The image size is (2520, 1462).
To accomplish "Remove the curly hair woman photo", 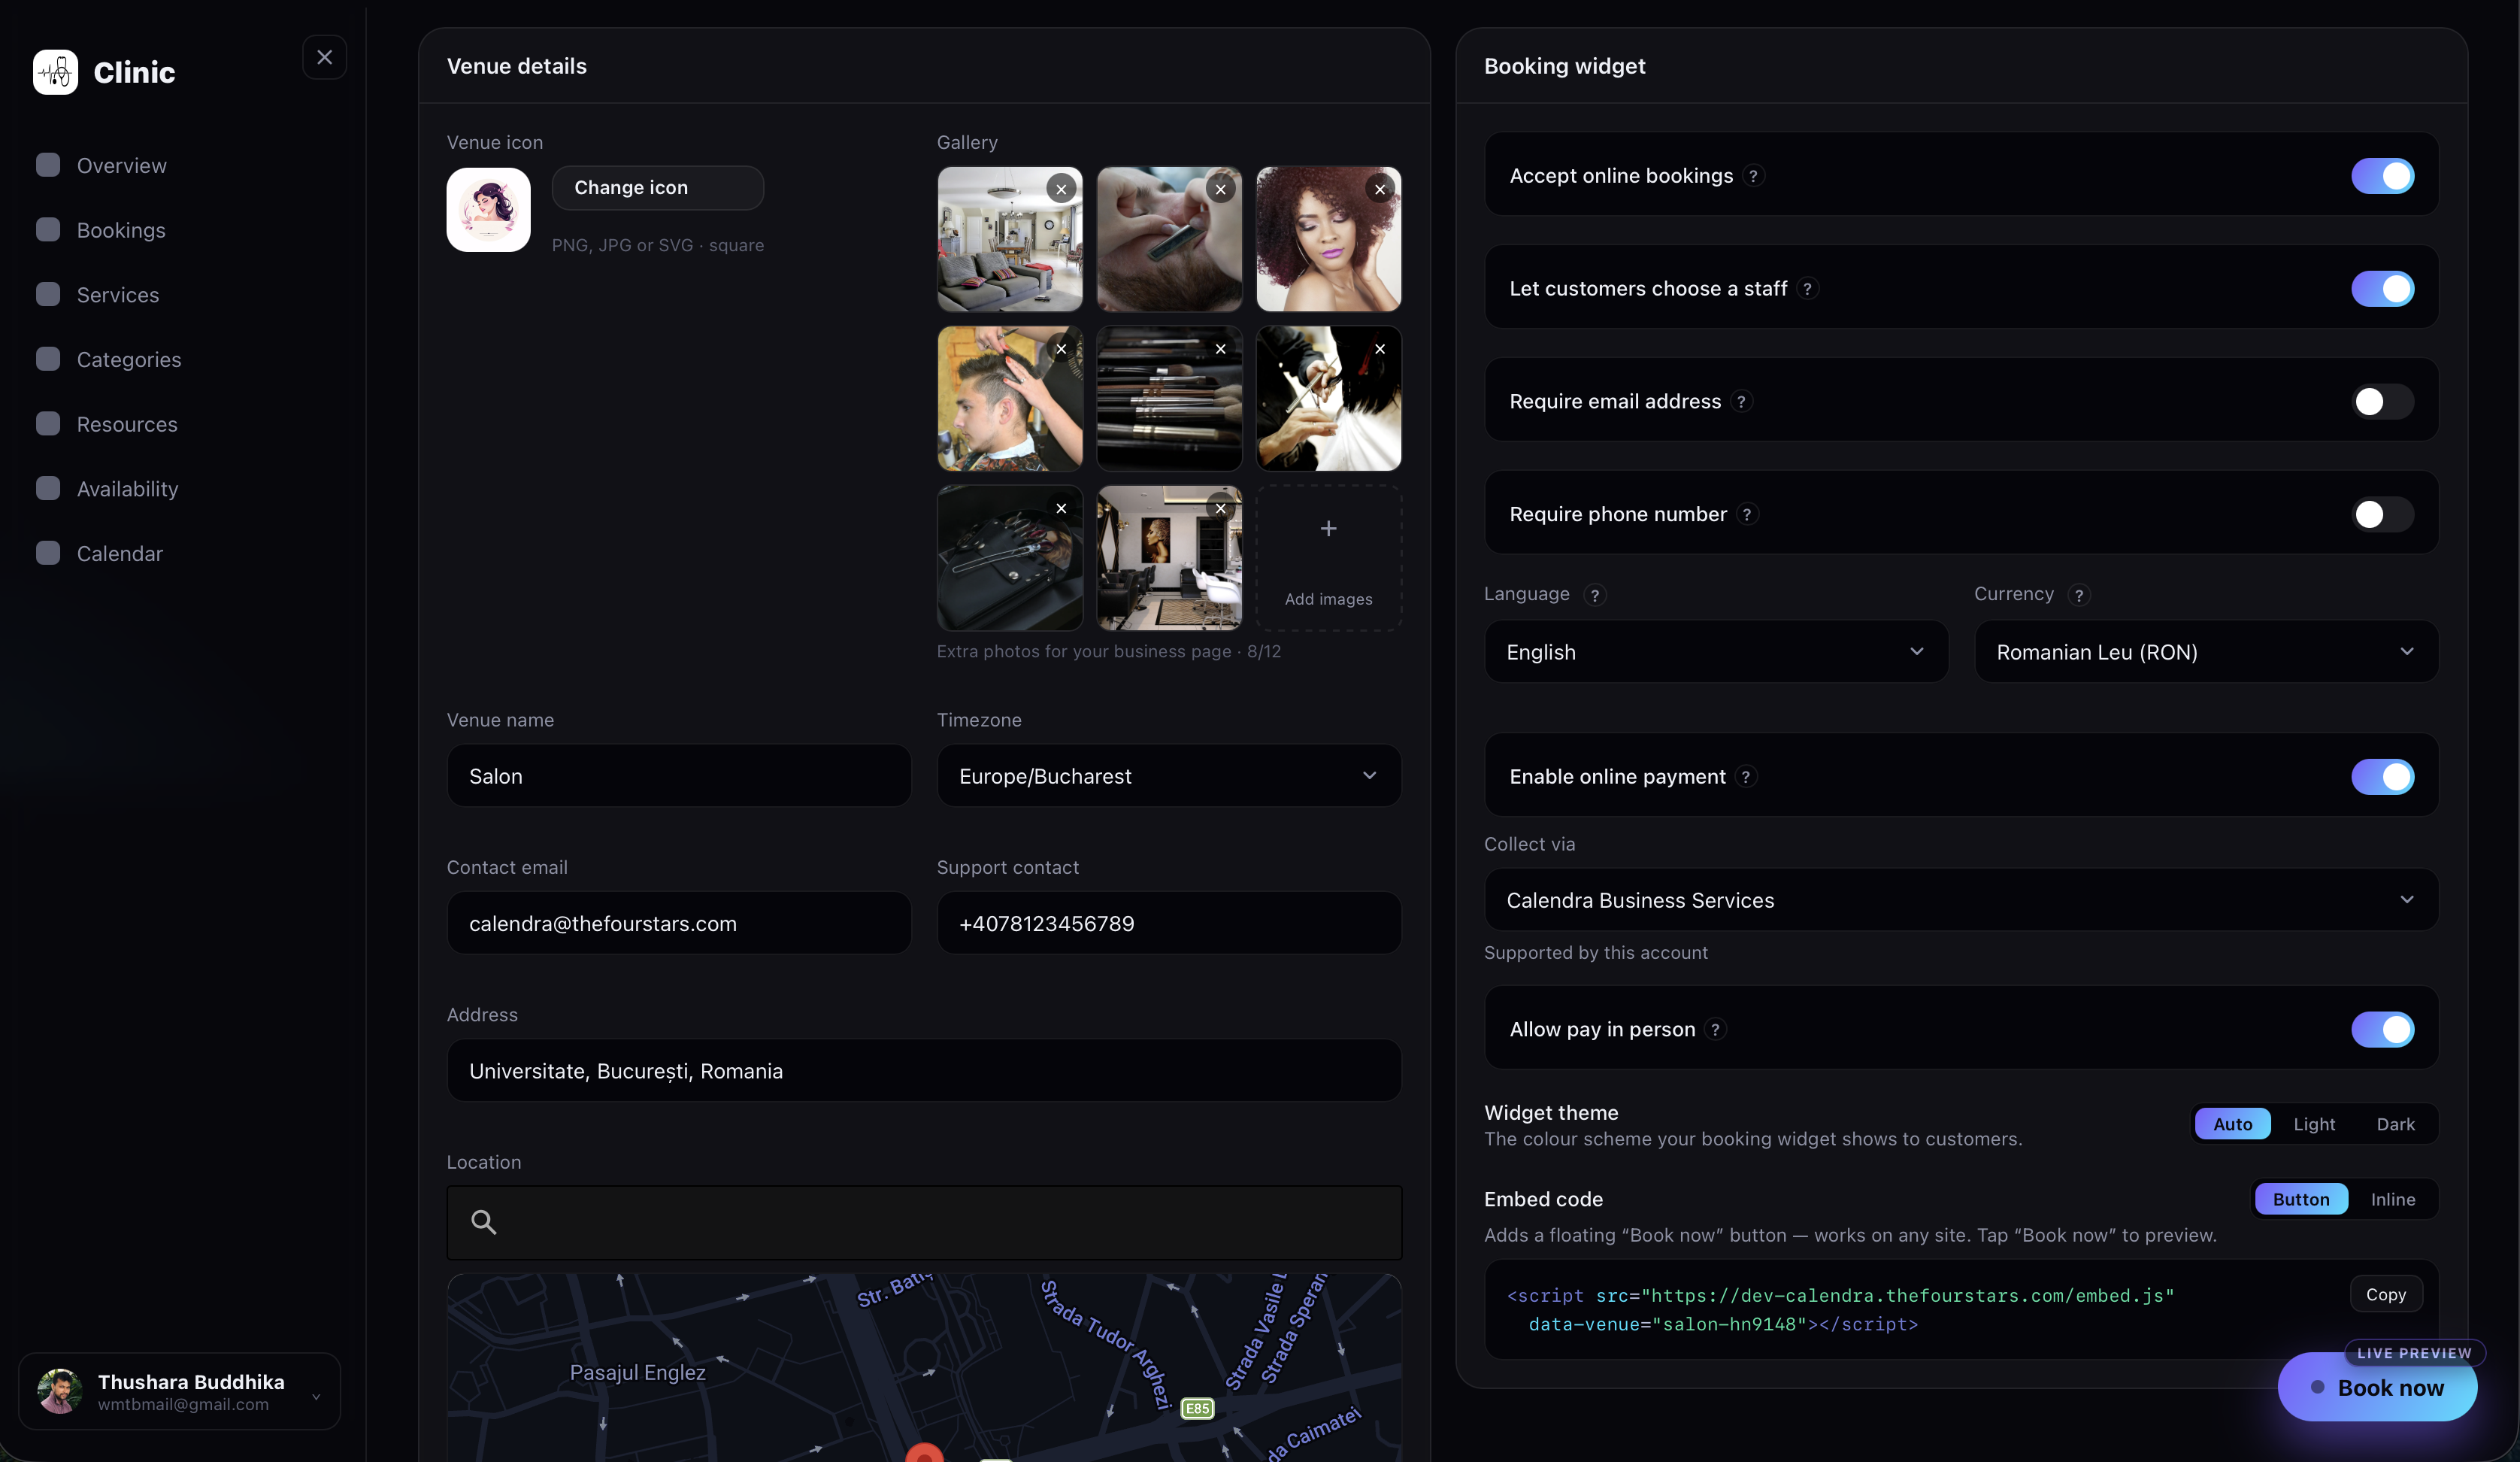I will point(1380,189).
